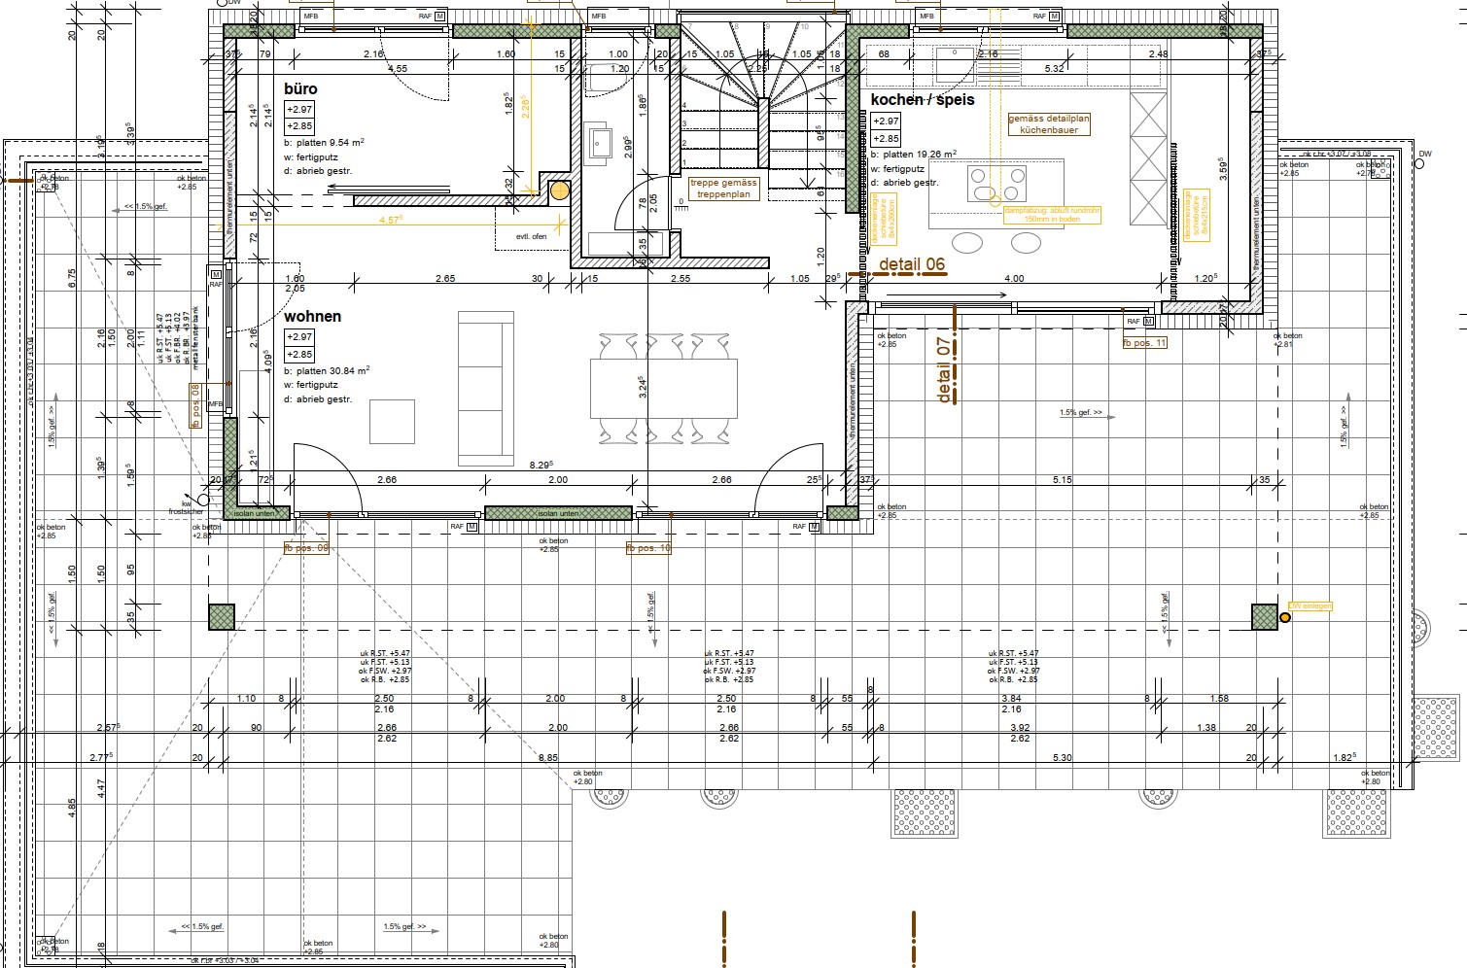Click the "kochen / speis" room label

click(x=922, y=100)
